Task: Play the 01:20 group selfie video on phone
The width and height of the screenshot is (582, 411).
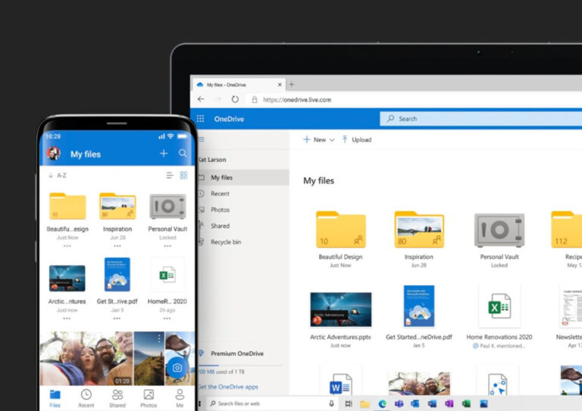Action: click(86, 358)
